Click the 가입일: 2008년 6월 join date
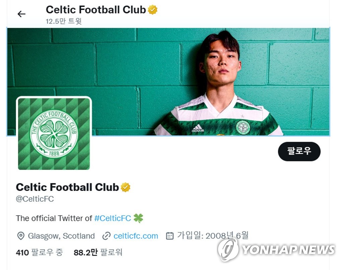The image size is (343, 270). 213,235
